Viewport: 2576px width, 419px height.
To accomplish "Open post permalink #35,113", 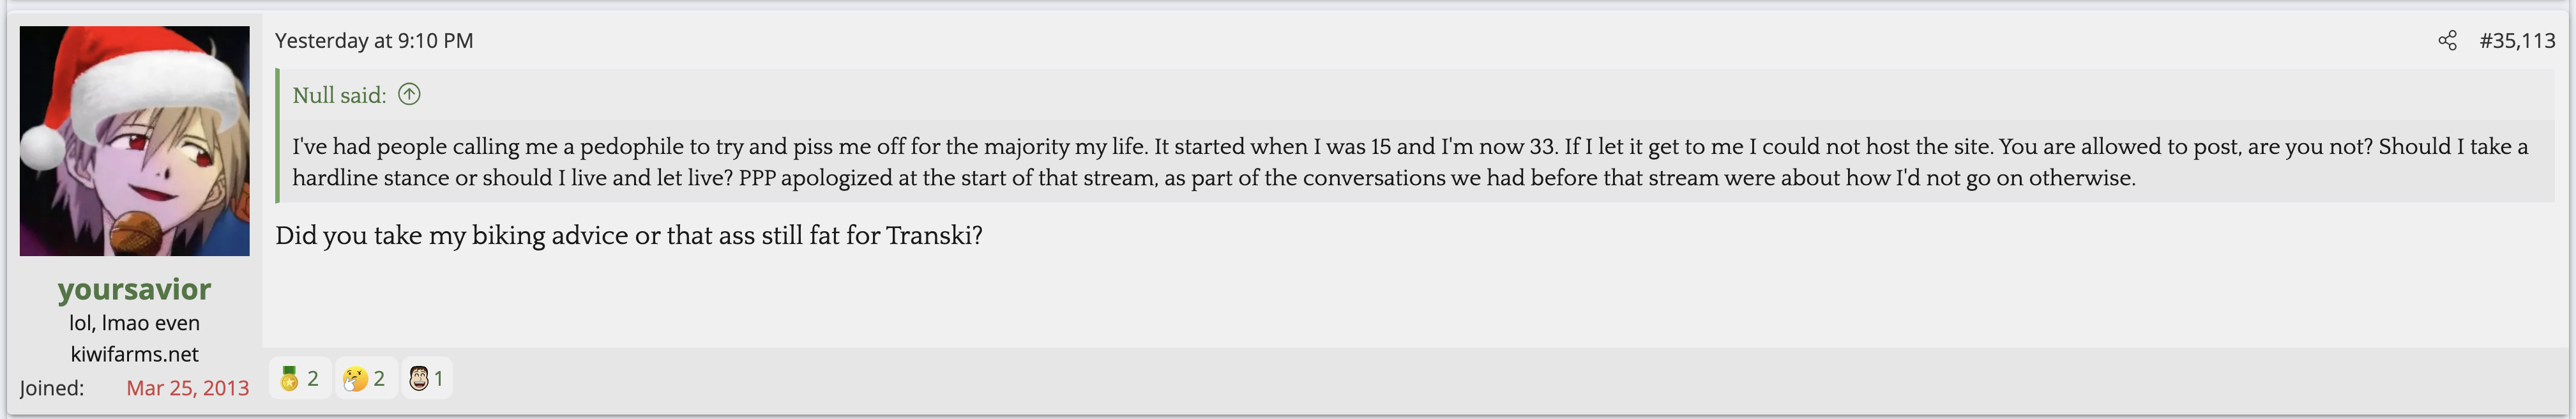I will click(2517, 41).
